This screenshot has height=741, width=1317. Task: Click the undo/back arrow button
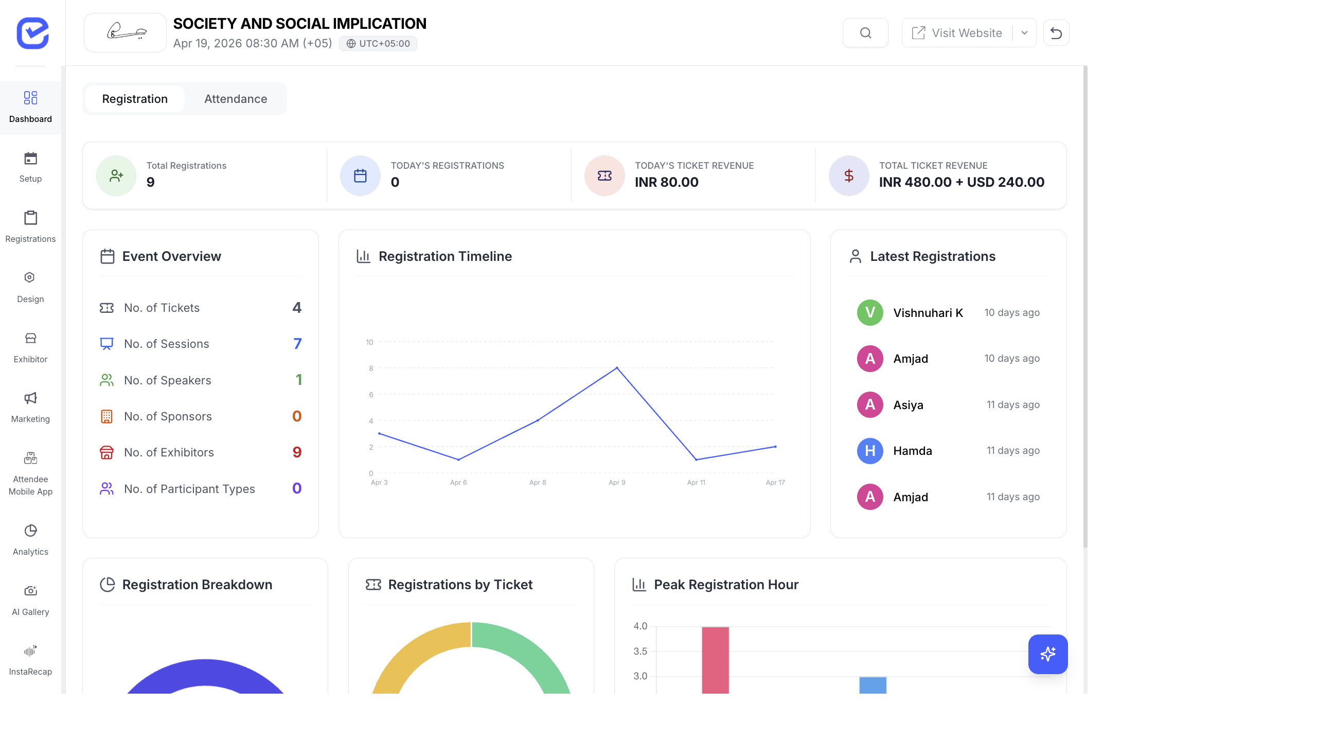[x=1056, y=33]
